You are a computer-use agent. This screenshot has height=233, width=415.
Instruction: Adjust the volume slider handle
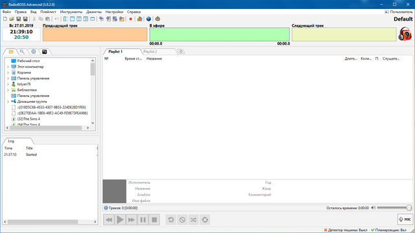click(x=409, y=208)
